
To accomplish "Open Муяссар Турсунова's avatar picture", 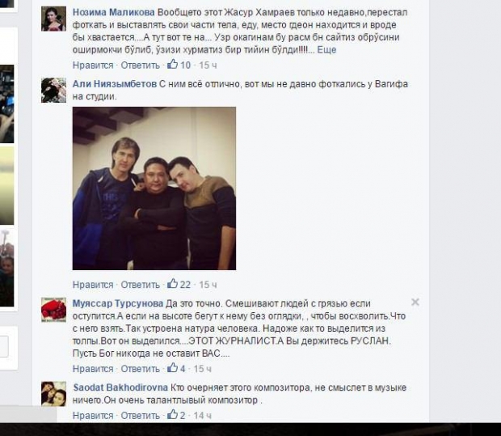I will point(53,310).
